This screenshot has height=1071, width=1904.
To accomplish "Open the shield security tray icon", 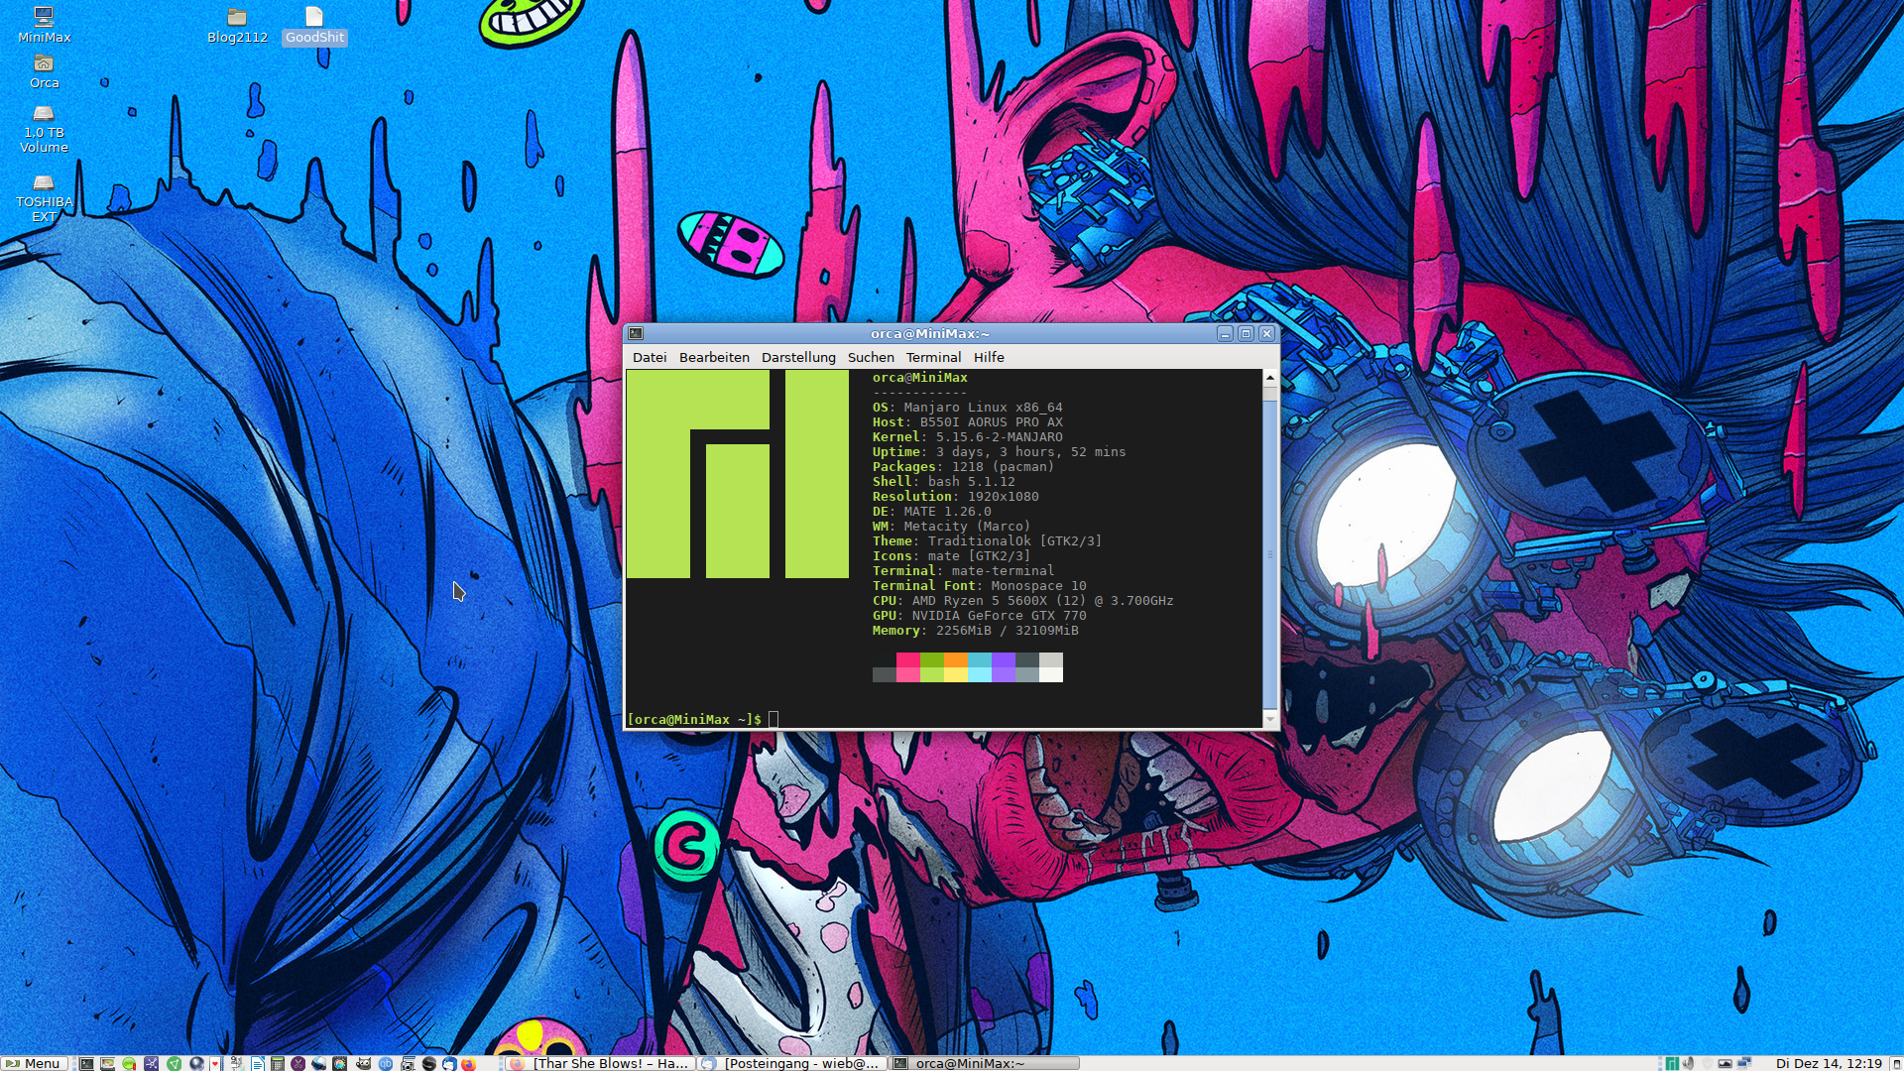I will click(x=1708, y=1063).
